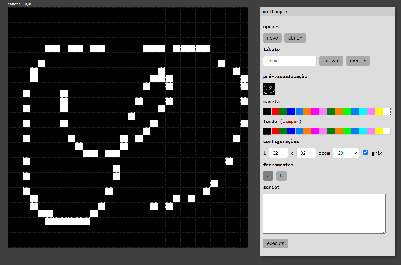Viewport: 401px width, 265px height.
Task: Set fundo background to lime green
Action: [347, 131]
